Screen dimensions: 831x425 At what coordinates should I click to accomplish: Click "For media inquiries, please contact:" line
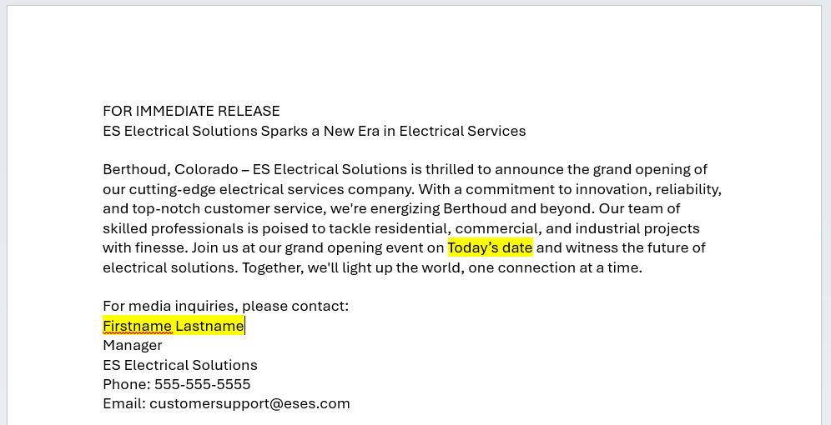click(226, 307)
